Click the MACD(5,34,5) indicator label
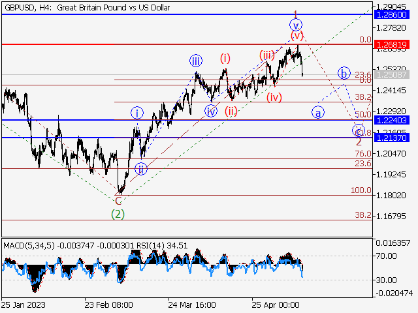The height and width of the screenshot is (313, 418). [29, 245]
